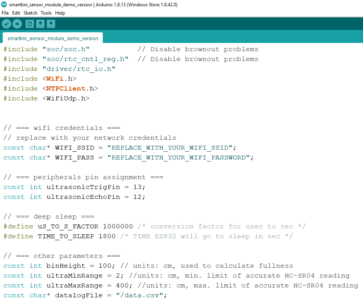Click the Open sketch (up arrow) toolbar icon
This screenshot has width=363, height=304.
click(x=40, y=23)
